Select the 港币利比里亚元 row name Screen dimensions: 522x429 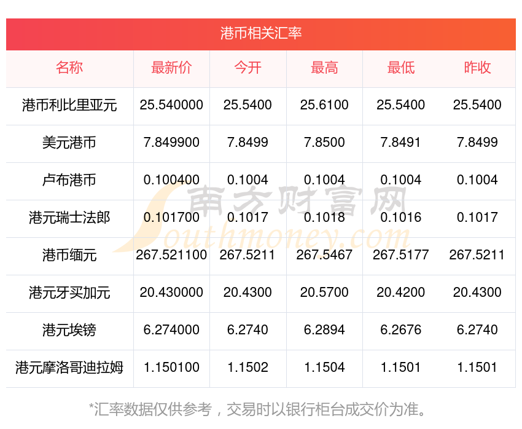coord(69,105)
